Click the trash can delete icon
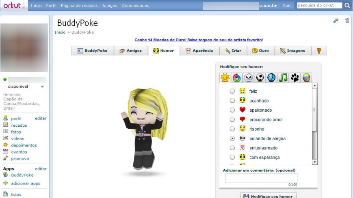The height and width of the screenshot is (198, 353). tap(347, 20)
